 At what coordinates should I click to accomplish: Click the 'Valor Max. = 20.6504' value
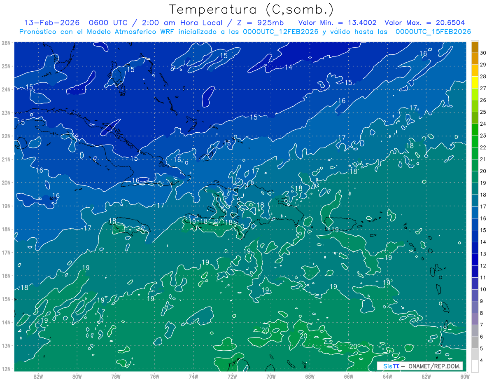tap(425, 23)
